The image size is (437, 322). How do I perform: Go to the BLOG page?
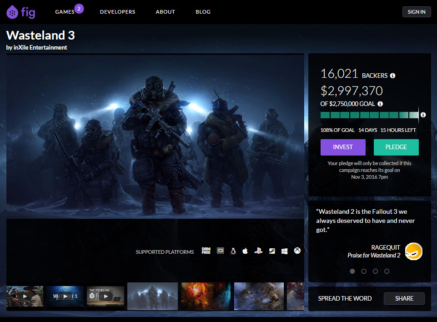(203, 12)
